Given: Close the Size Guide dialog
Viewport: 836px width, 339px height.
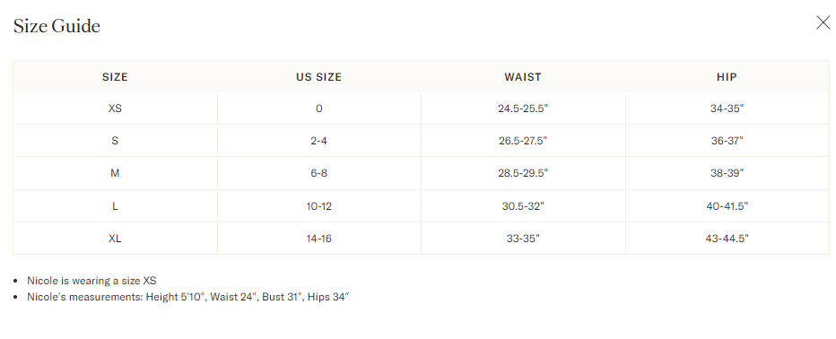Looking at the screenshot, I should coord(823,22).
